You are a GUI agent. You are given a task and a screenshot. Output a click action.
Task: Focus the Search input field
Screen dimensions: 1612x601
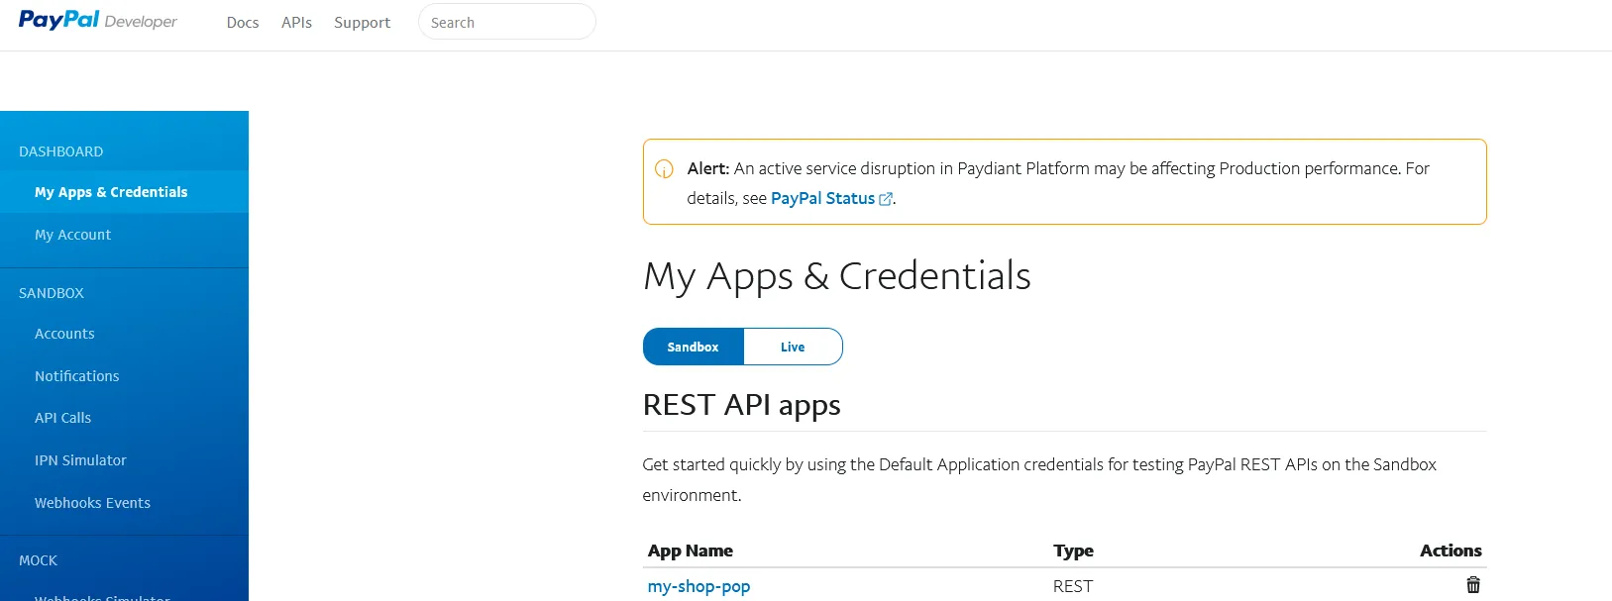(x=506, y=22)
